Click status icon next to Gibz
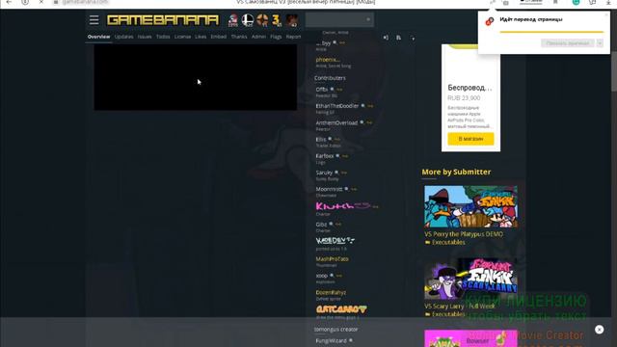The width and height of the screenshot is (617, 347). [331, 225]
